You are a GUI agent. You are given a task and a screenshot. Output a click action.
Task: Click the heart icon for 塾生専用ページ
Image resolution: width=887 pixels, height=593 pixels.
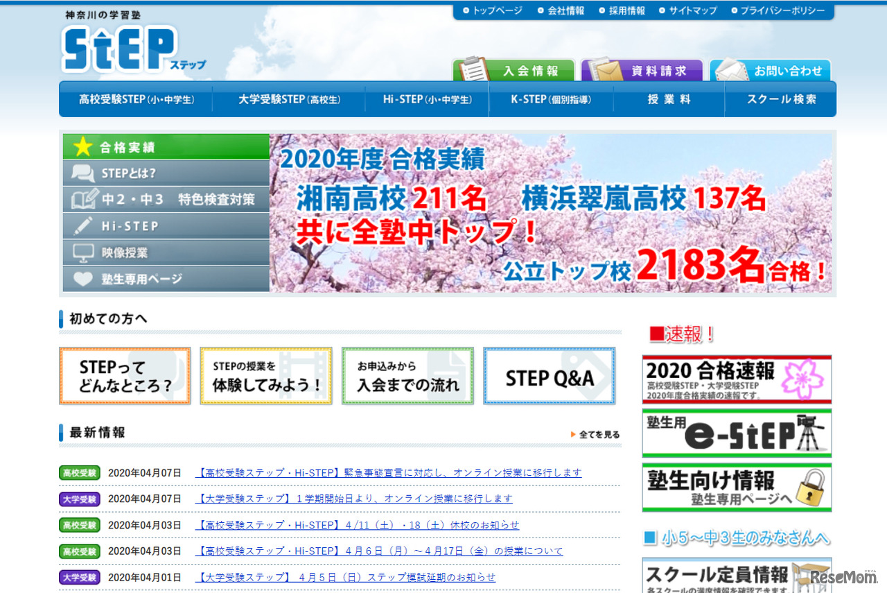tap(82, 278)
